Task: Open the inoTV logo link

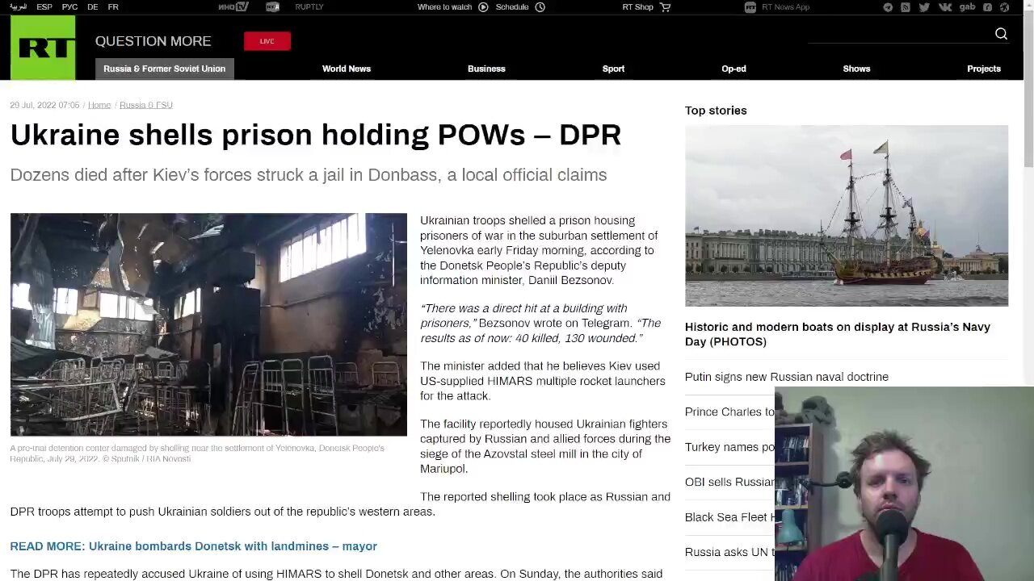Action: tap(233, 7)
